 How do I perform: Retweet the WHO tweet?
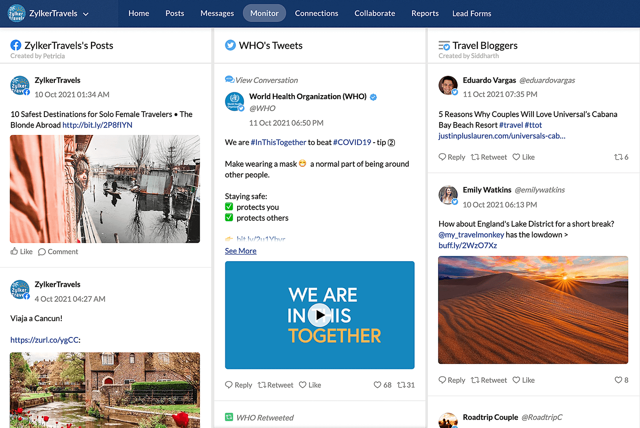tap(276, 385)
